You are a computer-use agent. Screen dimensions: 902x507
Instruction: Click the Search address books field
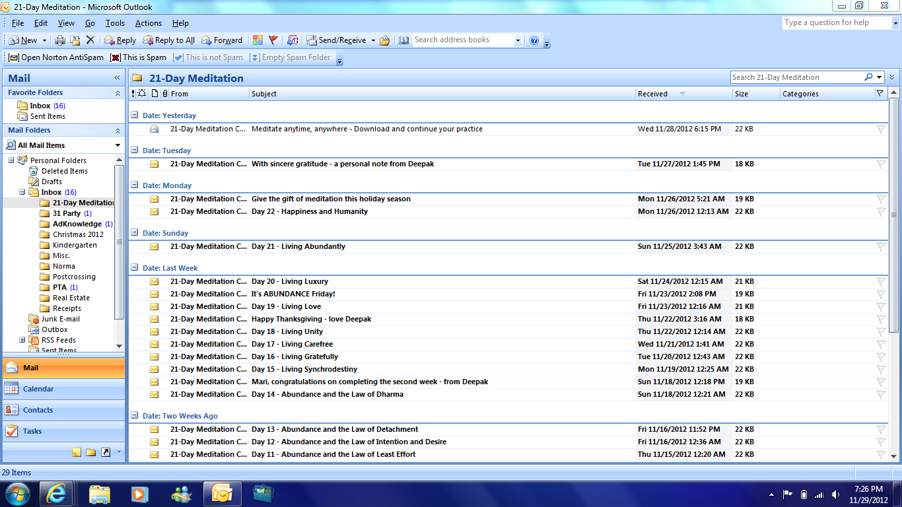pyautogui.click(x=463, y=40)
